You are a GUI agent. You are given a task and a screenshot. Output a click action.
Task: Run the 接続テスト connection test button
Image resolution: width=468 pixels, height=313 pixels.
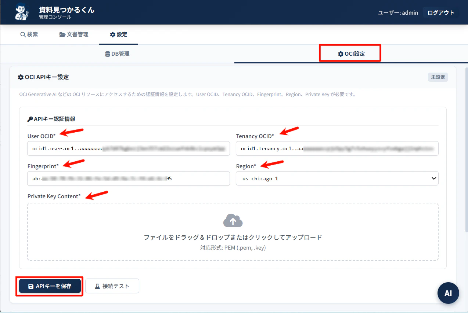tap(112, 286)
